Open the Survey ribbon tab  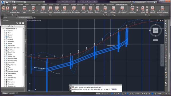tap(57, 5)
